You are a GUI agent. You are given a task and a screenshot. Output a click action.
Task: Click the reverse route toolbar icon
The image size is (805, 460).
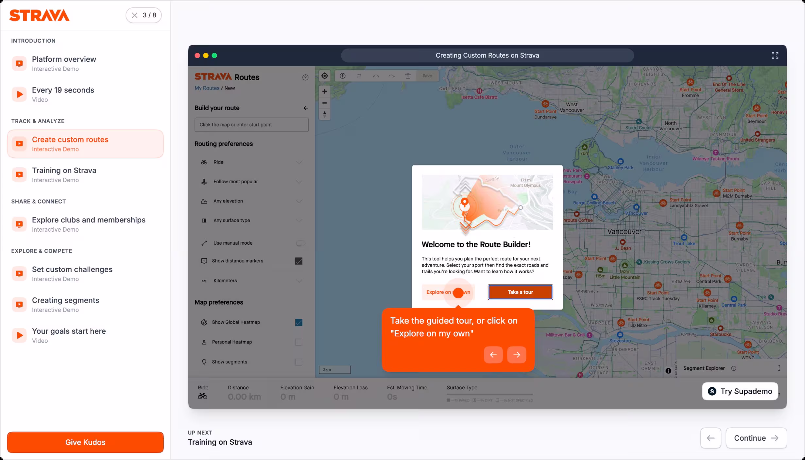[359, 76]
